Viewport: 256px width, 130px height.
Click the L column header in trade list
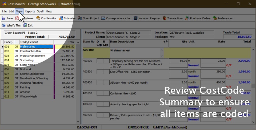17,42
